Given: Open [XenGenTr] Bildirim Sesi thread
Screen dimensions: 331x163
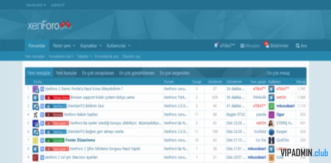Looking at the screenshot, I should tap(86, 106).
